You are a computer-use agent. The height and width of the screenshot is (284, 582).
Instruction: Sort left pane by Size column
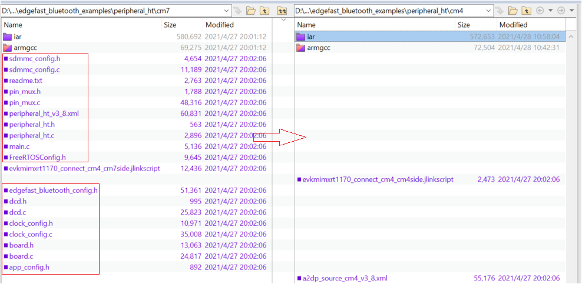coord(170,25)
